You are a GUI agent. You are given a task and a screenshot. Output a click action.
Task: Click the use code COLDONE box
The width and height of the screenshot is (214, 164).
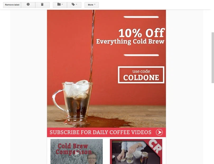[141, 75]
